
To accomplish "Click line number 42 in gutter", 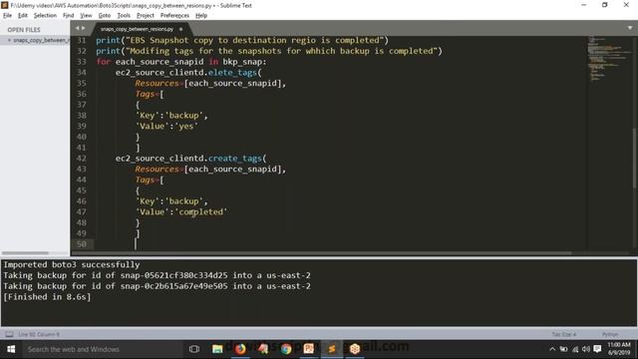I will [x=82, y=159].
